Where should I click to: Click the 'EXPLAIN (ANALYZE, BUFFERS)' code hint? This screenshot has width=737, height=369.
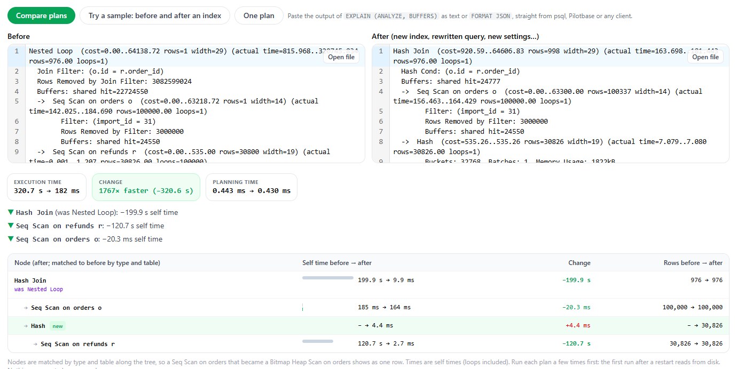click(391, 16)
